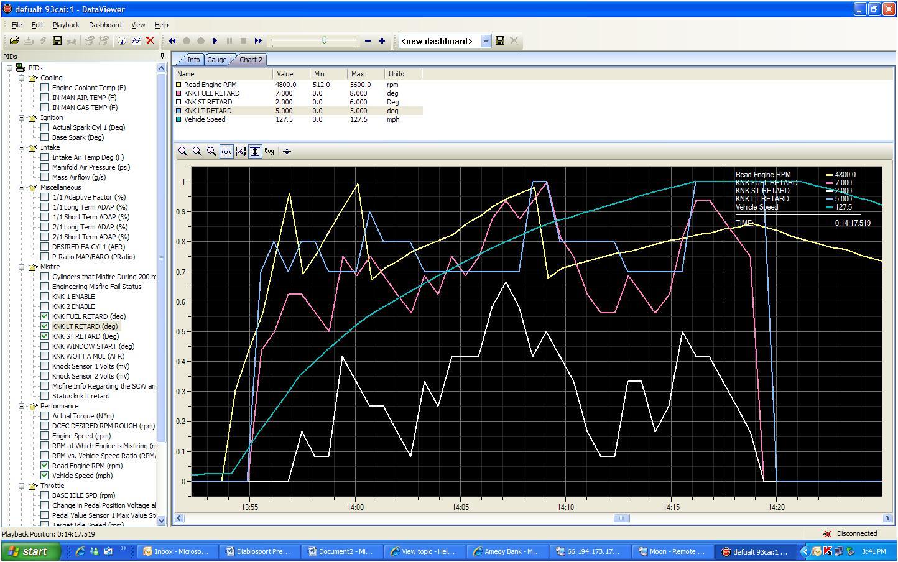Uncheck Vehicle Speed PID
This screenshot has height=562, width=898.
(45, 476)
